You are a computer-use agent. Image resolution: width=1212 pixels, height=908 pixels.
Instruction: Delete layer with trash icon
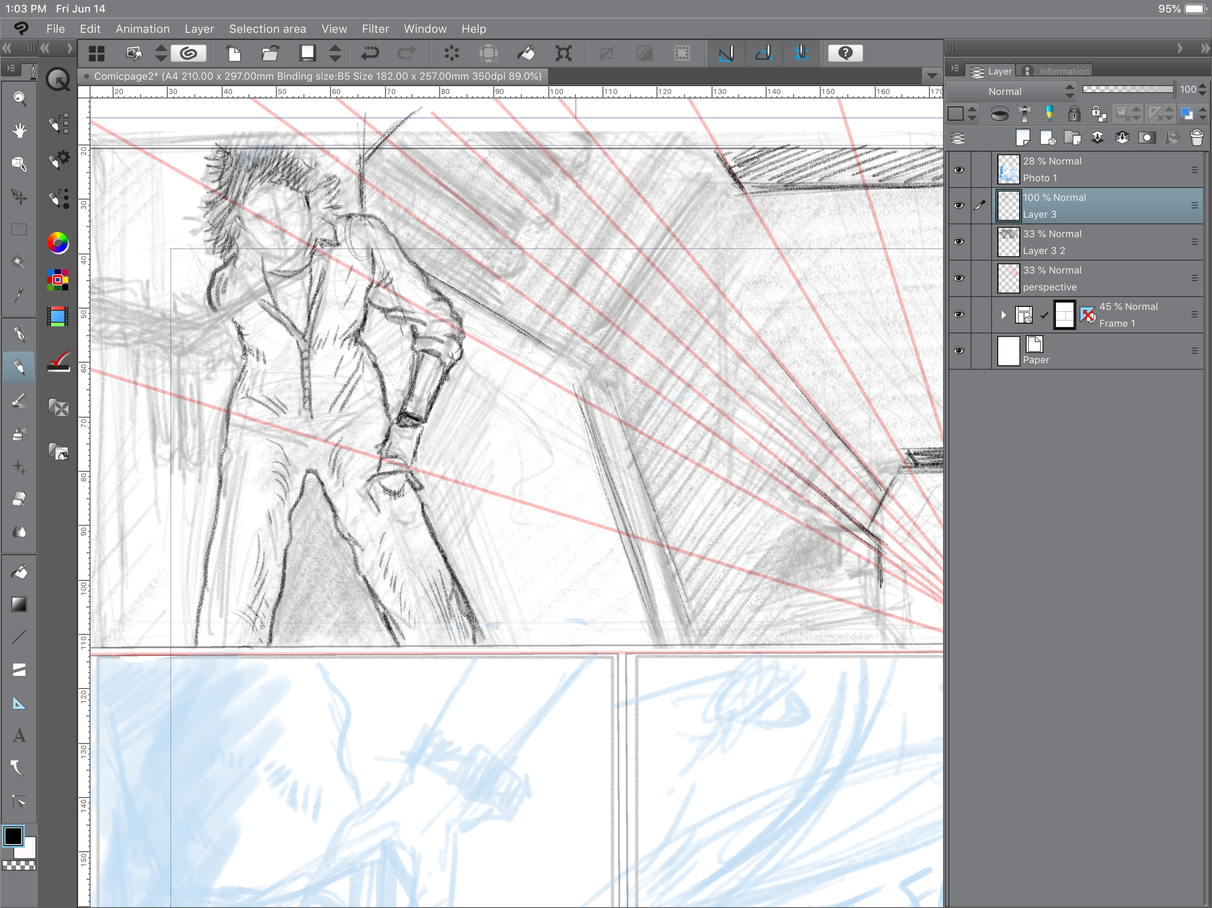point(1196,138)
